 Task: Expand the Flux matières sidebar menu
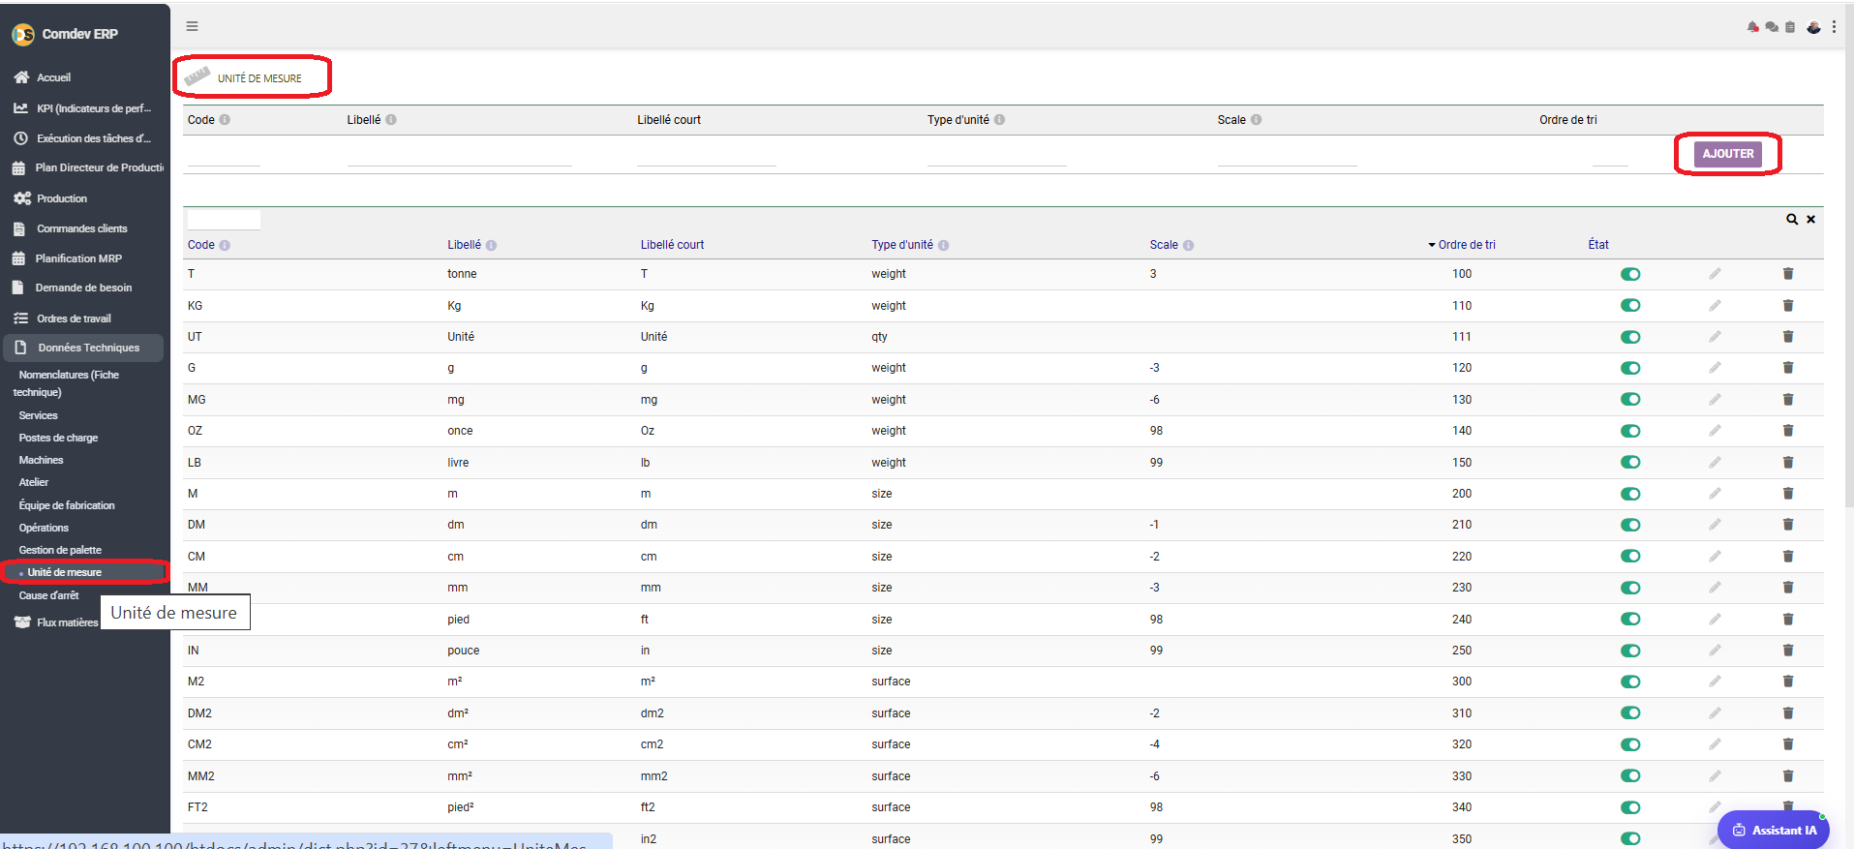54,622
